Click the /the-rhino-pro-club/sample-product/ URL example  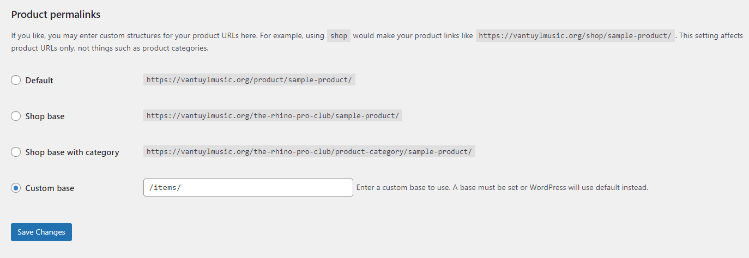click(273, 115)
